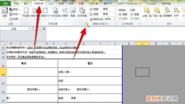Toggle 网格线 打印 gridlines print checkbox
Image resolution: width=185 pixels, height=104 pixels.
tap(120, 18)
